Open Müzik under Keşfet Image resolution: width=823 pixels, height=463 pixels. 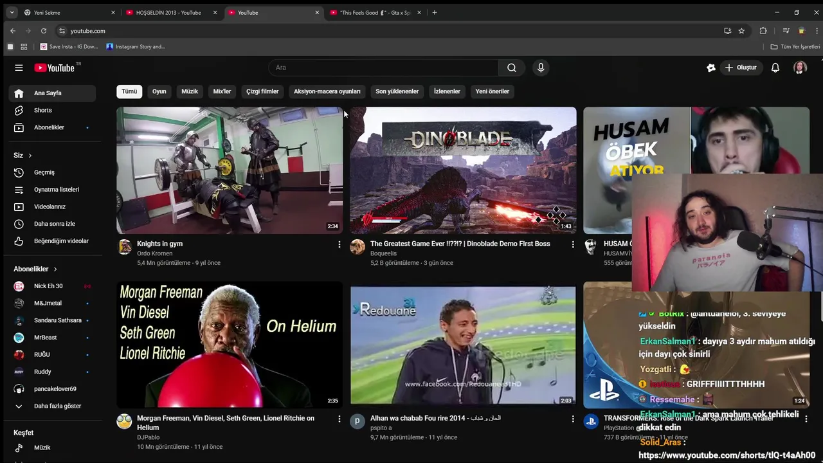(52, 448)
